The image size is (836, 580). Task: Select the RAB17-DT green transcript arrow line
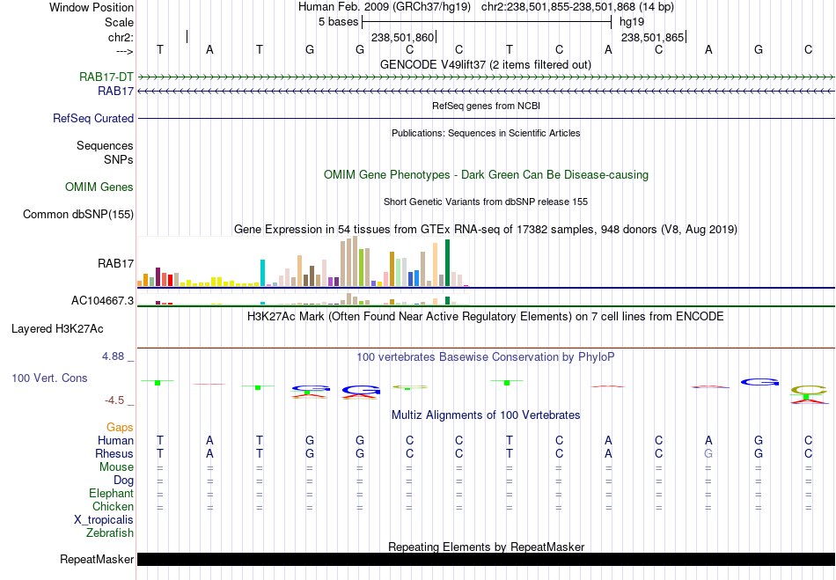[x=486, y=77]
